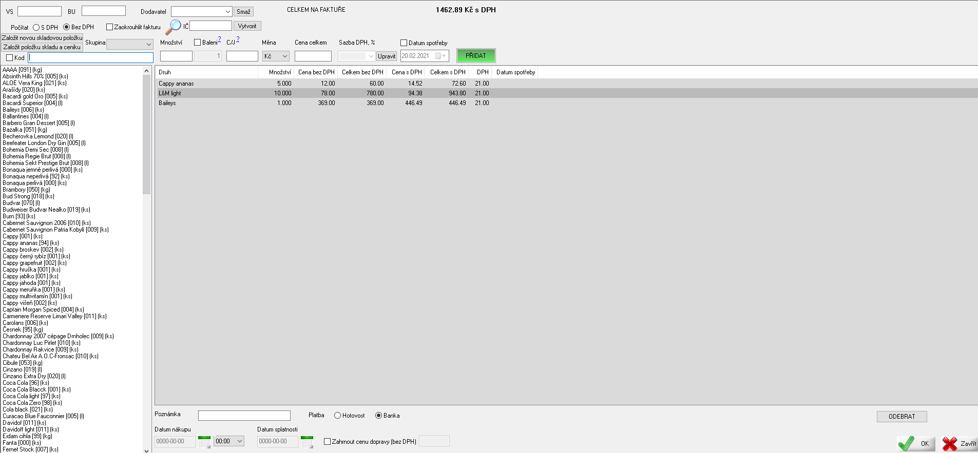
Task: Click the ODEBRAT button
Action: [x=902, y=417]
